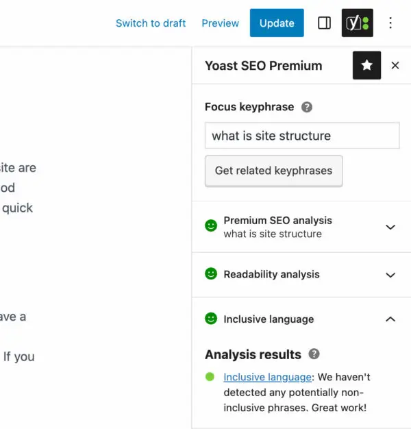Toggle the settings sidebar panel icon

(325, 23)
